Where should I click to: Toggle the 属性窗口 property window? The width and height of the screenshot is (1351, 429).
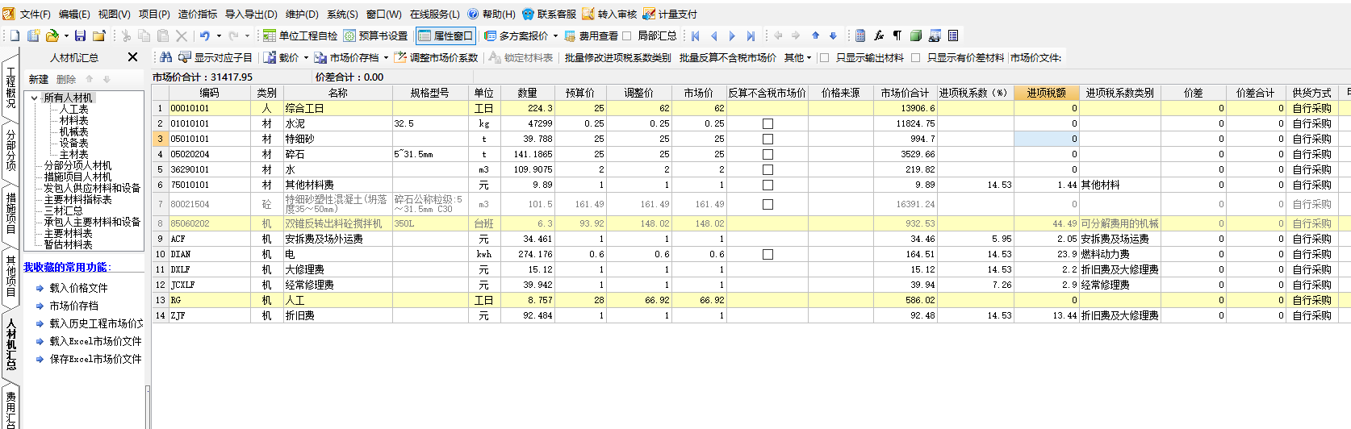(445, 35)
